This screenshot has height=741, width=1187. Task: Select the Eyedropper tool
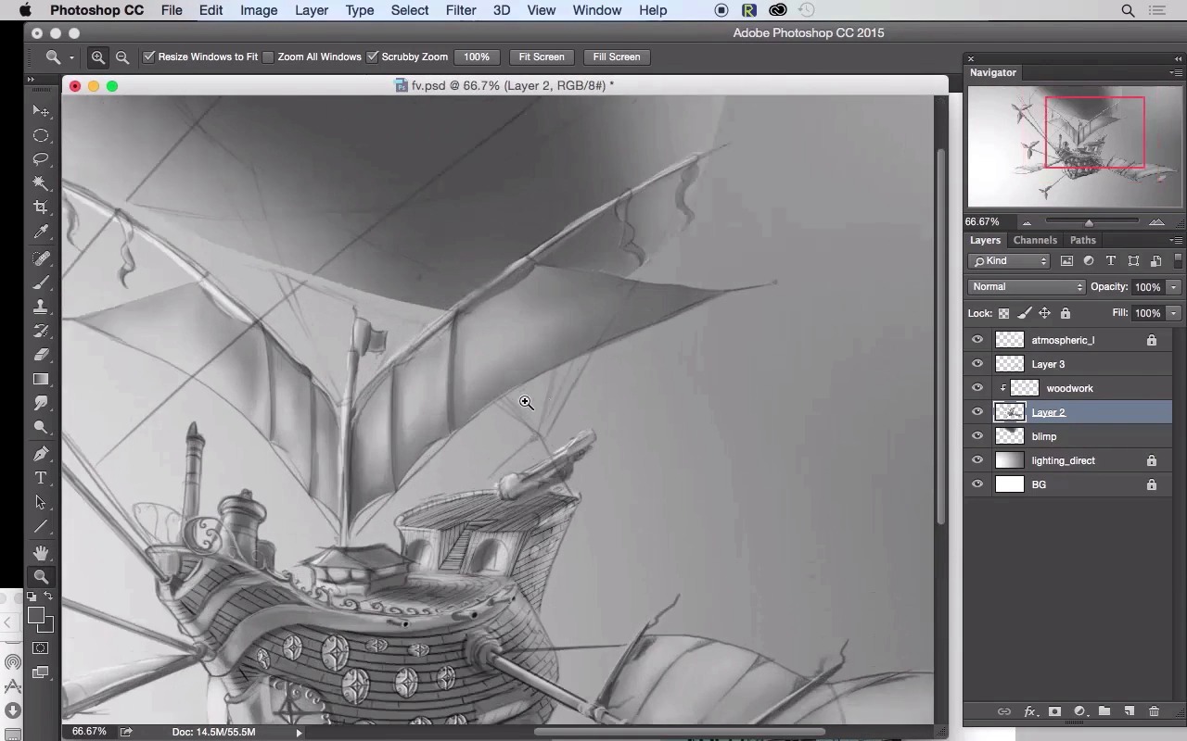[41, 232]
